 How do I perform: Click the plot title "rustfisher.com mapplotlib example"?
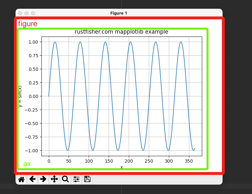click(x=121, y=32)
